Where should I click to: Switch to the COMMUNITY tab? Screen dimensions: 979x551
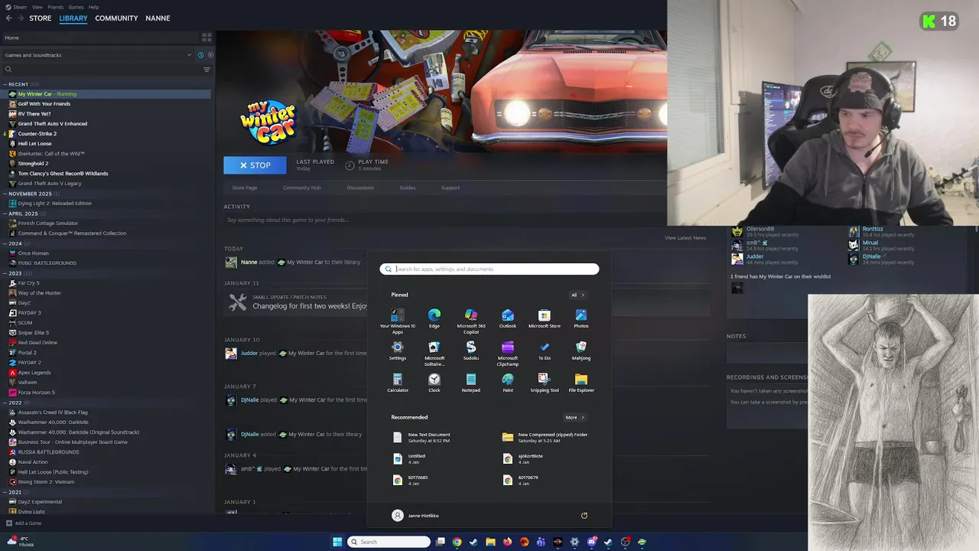(116, 18)
